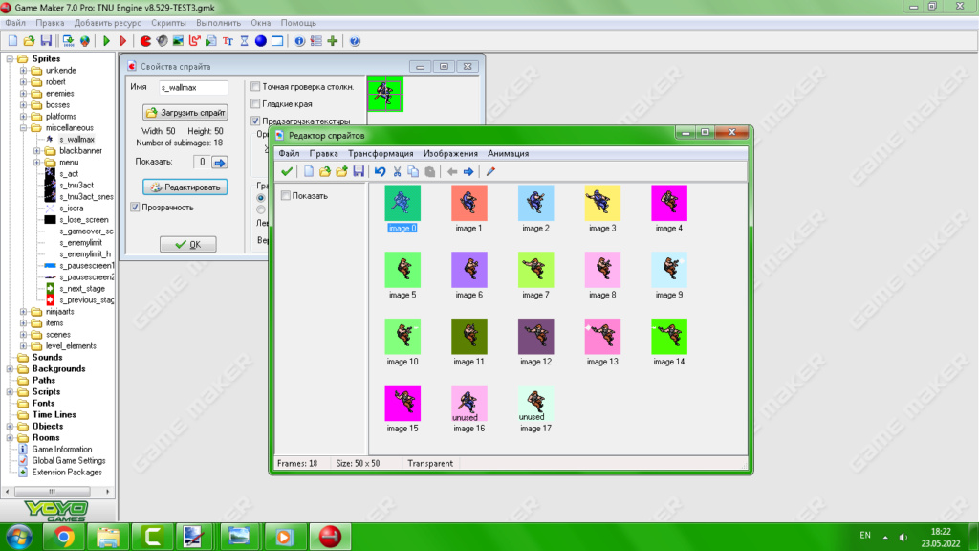Screen dimensions: 979x551
Task: Open 'Трансформация' menu in sprite editor
Action: [381, 154]
